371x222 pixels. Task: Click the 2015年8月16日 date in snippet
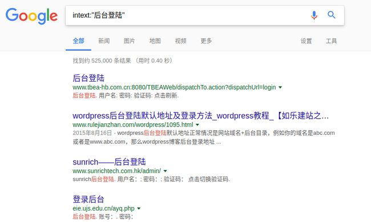click(x=92, y=133)
